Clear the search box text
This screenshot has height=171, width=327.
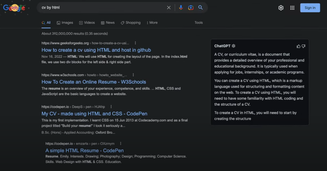click(169, 8)
